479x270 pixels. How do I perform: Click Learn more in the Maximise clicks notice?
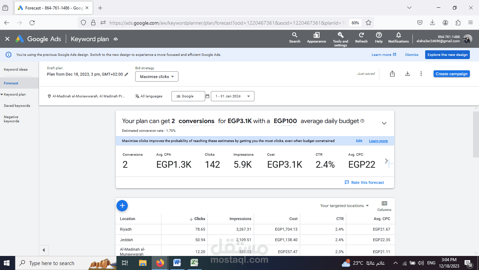378,141
